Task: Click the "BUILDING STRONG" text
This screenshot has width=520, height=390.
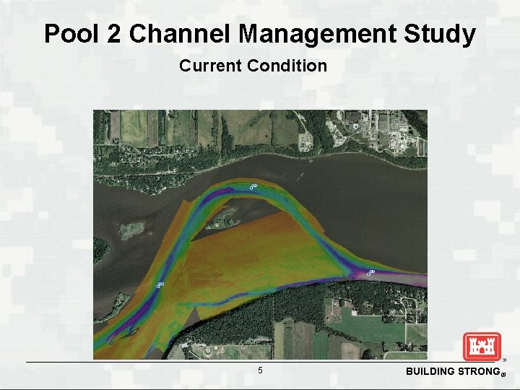Action: tap(453, 371)
